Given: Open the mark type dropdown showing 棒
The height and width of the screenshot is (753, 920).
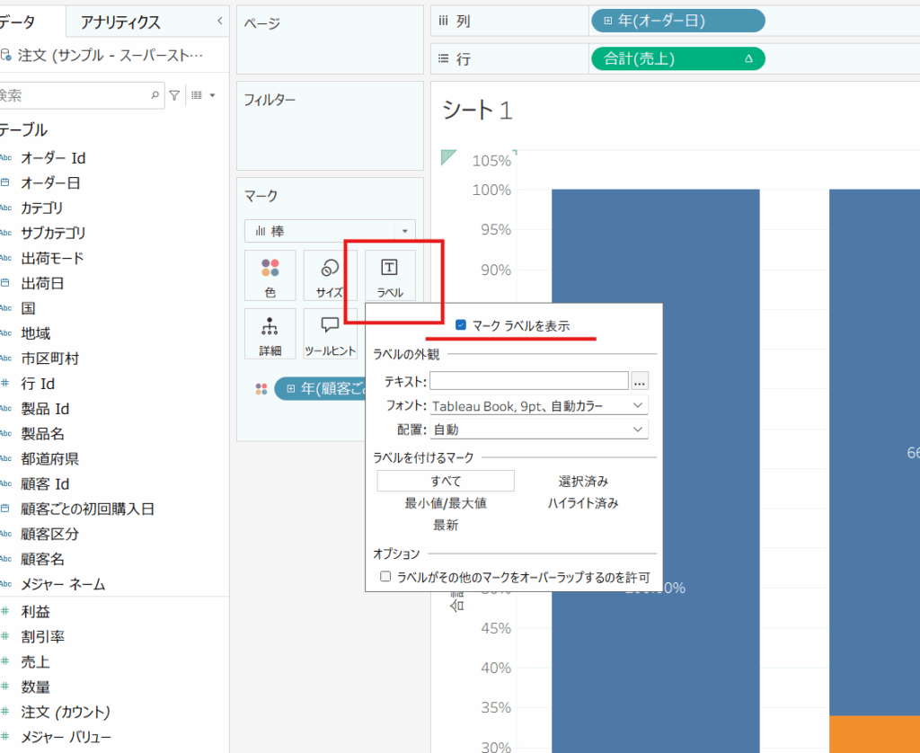Looking at the screenshot, I should click(x=330, y=231).
